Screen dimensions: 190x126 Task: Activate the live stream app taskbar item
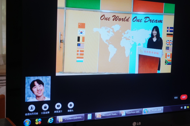pyautogui.click(x=153, y=110)
